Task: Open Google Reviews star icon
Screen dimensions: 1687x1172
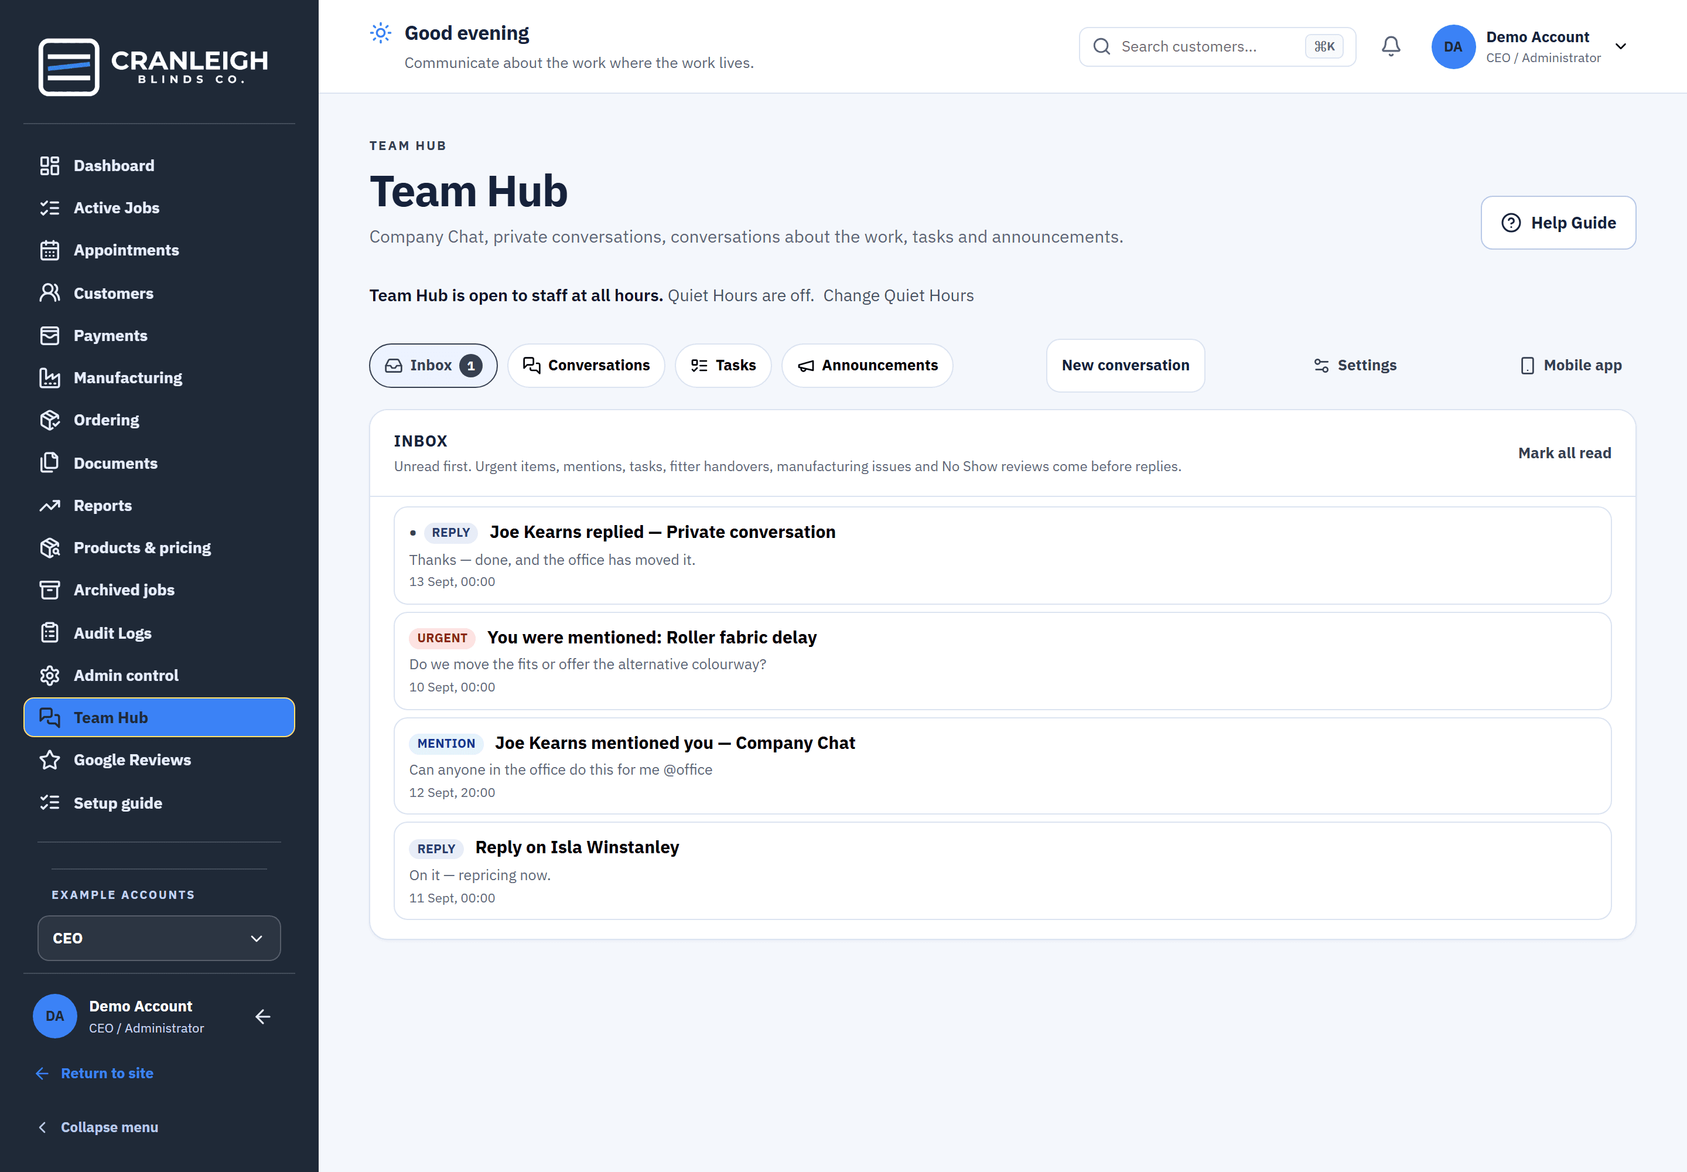Action: 49,760
